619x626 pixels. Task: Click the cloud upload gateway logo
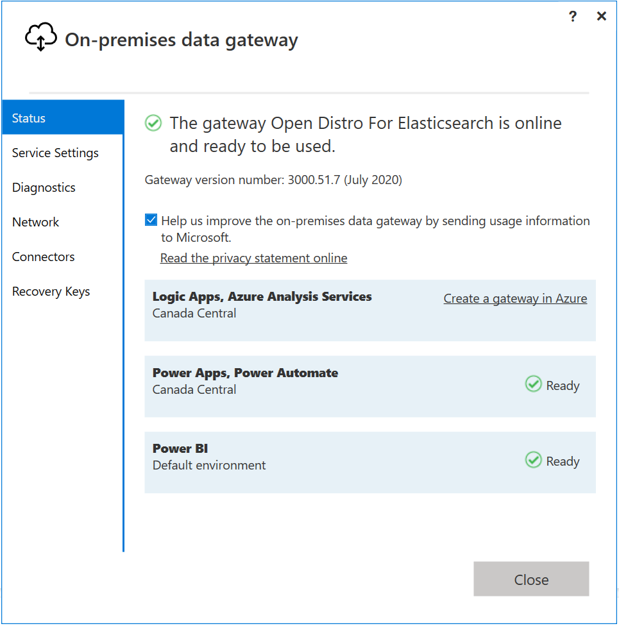pos(41,37)
